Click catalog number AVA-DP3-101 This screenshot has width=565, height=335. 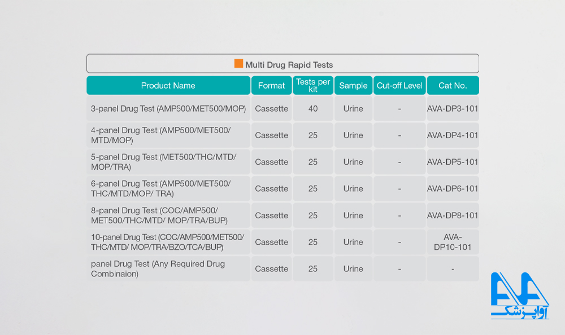[x=453, y=108]
